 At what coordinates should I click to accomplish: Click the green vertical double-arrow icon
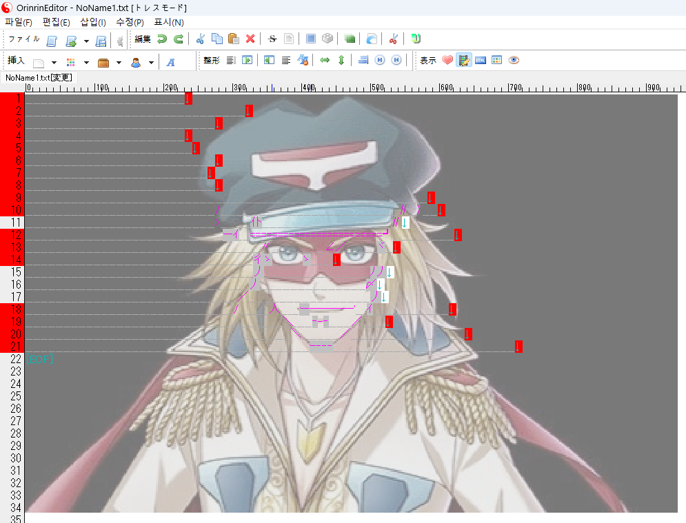(341, 61)
